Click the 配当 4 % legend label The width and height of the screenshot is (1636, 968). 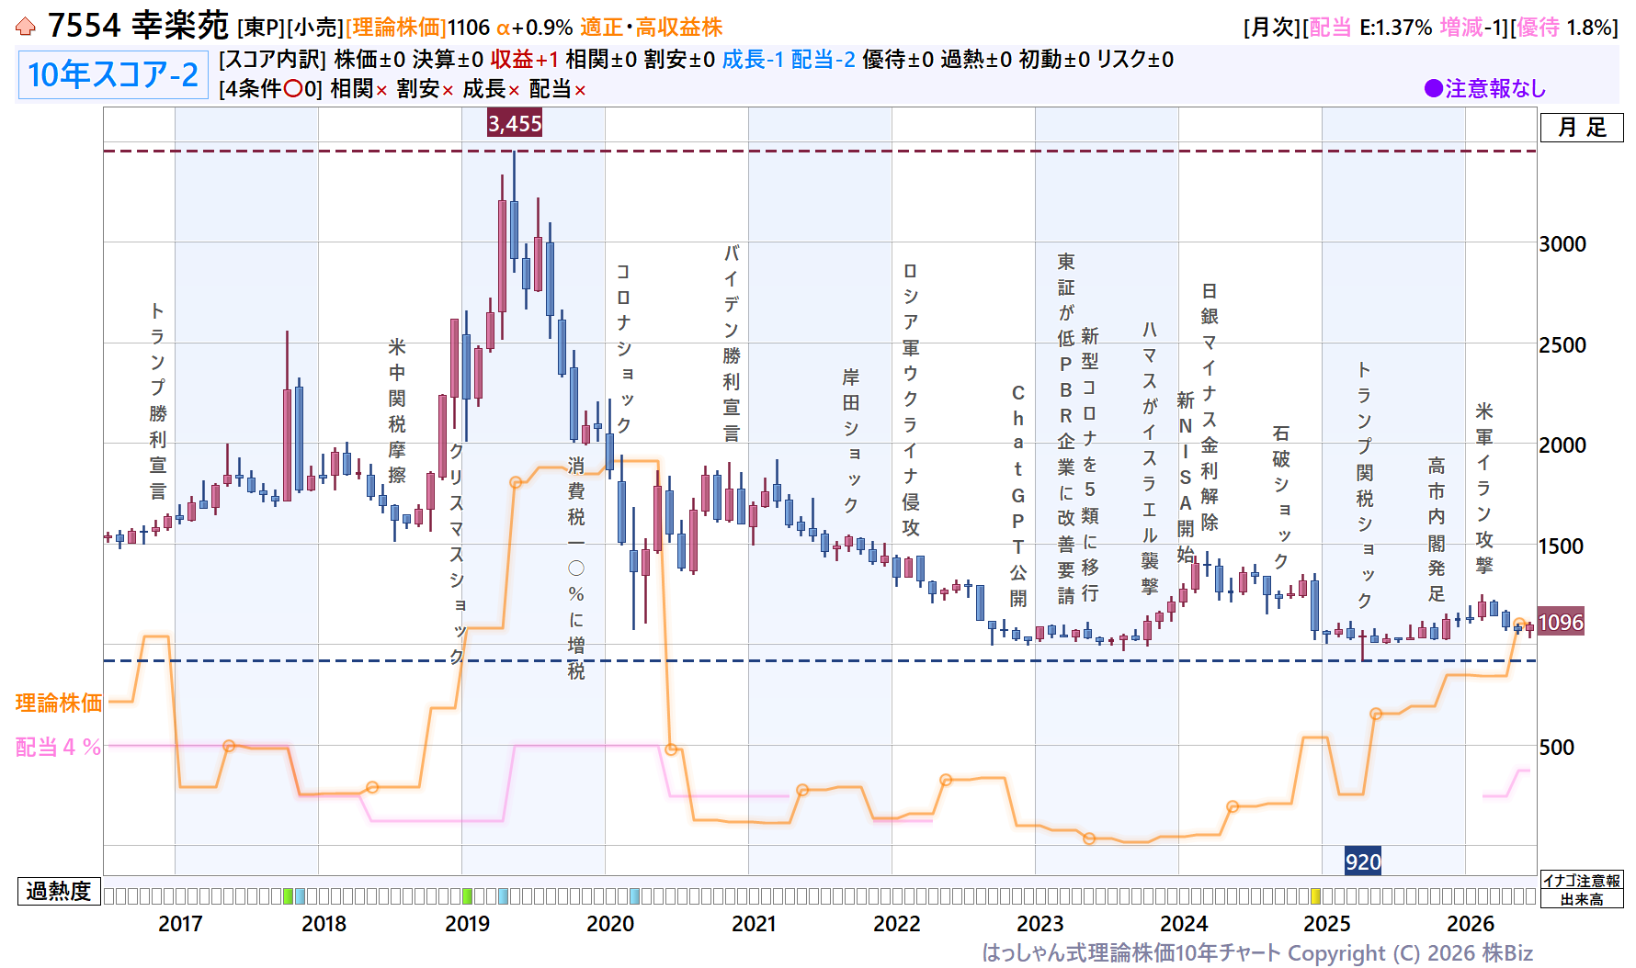pos(58,748)
